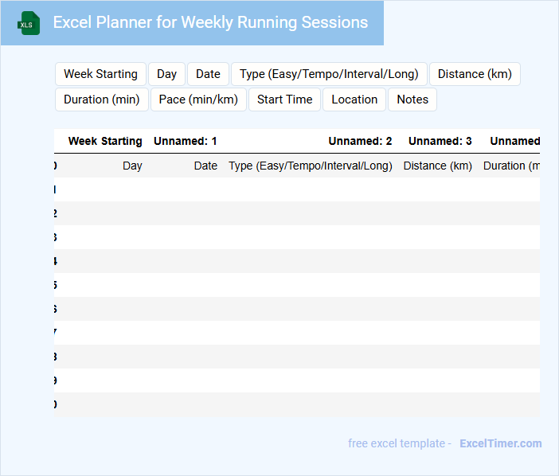This screenshot has height=476, width=559.
Task: Select the Unnamed: 2 column header
Action: [360, 141]
